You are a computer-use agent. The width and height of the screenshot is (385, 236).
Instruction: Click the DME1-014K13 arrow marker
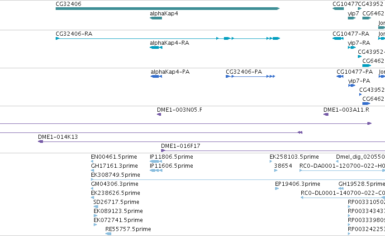(x=41, y=142)
